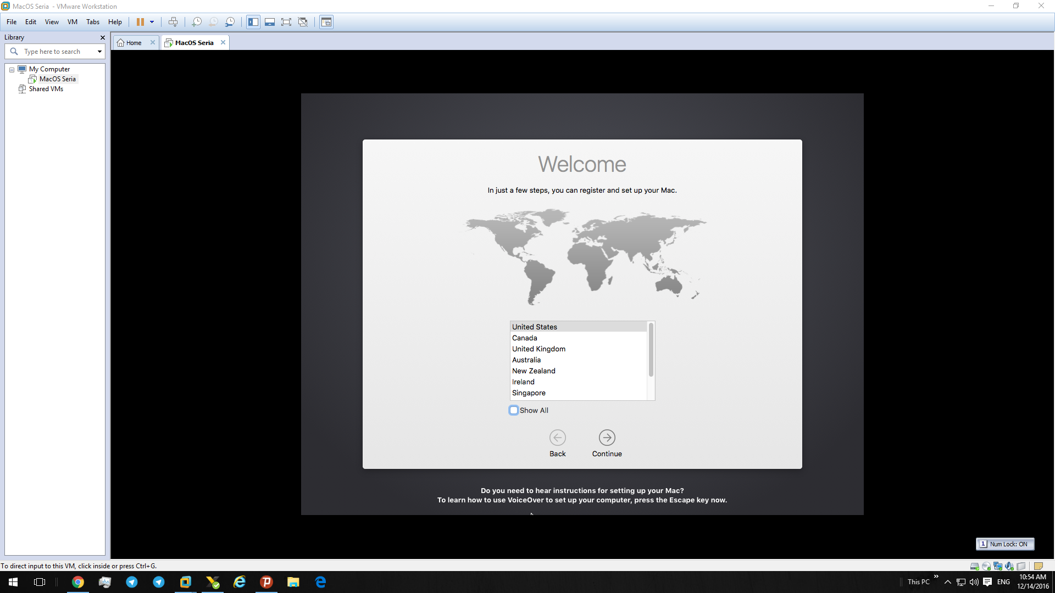Viewport: 1055px width, 593px height.
Task: Click the CD/DVD drive status icon
Action: pyautogui.click(x=986, y=566)
